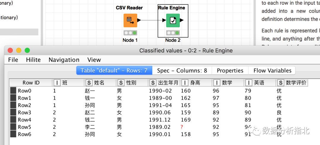Click the color marker of Row0
The image size is (320, 145).
[13, 91]
